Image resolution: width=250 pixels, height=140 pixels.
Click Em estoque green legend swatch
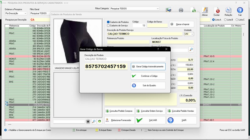(x=74, y=130)
